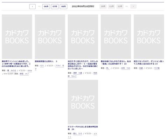Open title link デスマーチからはじまる異世界狂想曲 26
The image size is (166, 140).
pos(83,128)
